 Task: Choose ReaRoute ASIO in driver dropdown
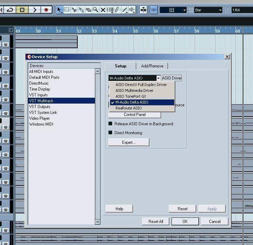(x=128, y=108)
